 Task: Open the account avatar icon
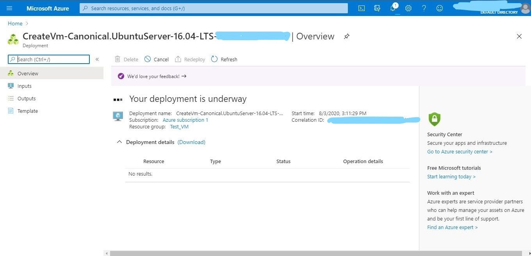(x=525, y=8)
